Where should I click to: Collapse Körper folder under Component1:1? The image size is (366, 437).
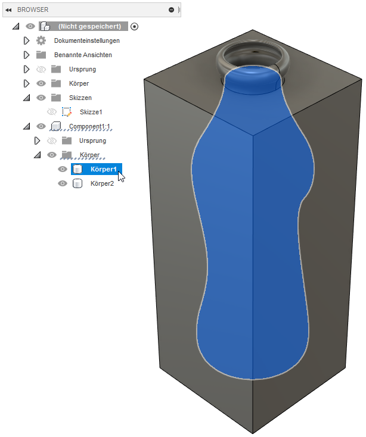coord(38,155)
